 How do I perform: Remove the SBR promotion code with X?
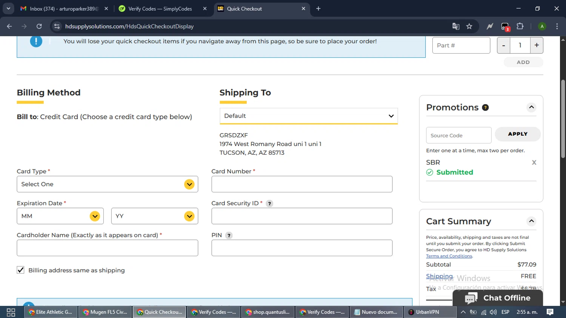click(x=534, y=163)
